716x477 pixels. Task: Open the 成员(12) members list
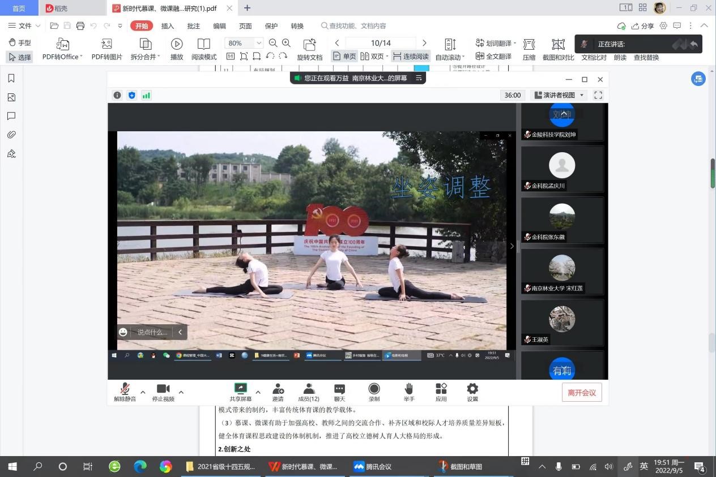click(309, 389)
